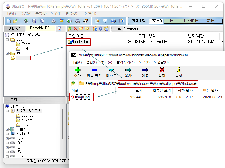Sort 7-Zip list by 압축된 크기 column
This screenshot has width=225, height=168.
[162, 91]
